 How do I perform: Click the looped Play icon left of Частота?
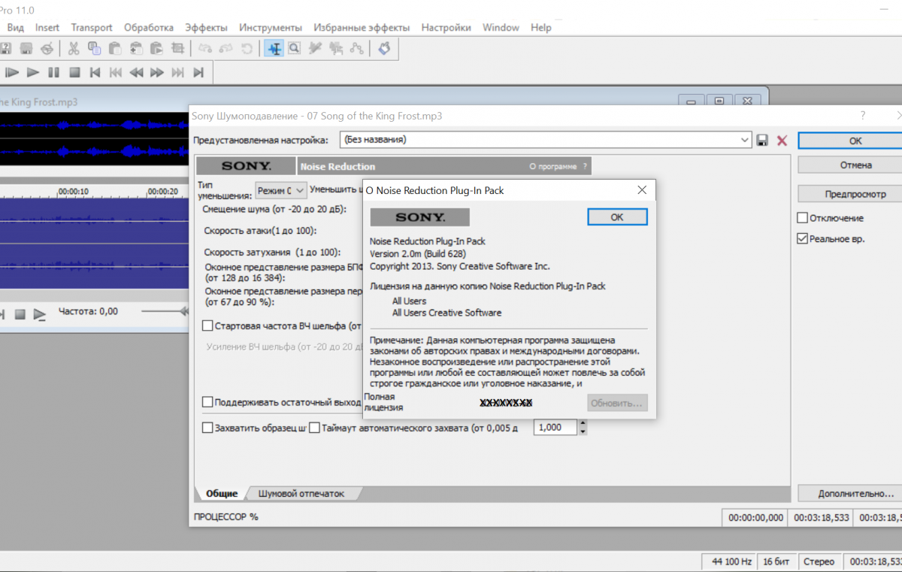[x=40, y=314]
